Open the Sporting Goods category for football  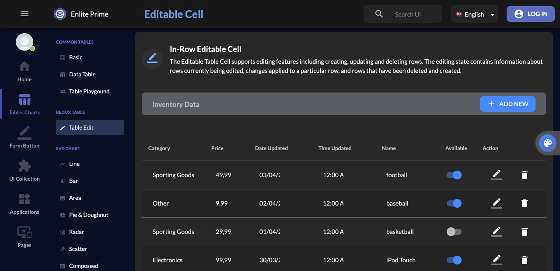(x=173, y=175)
